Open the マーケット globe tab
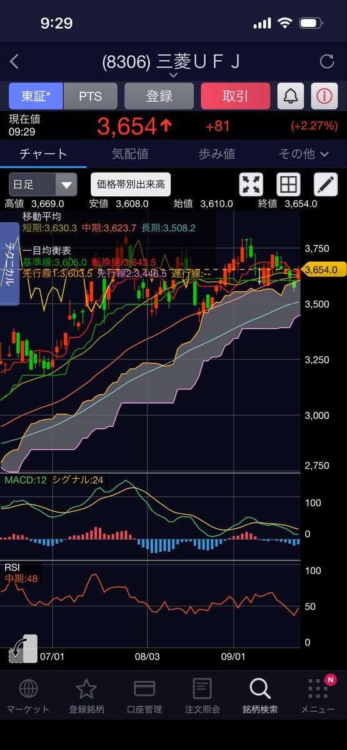 [28, 696]
